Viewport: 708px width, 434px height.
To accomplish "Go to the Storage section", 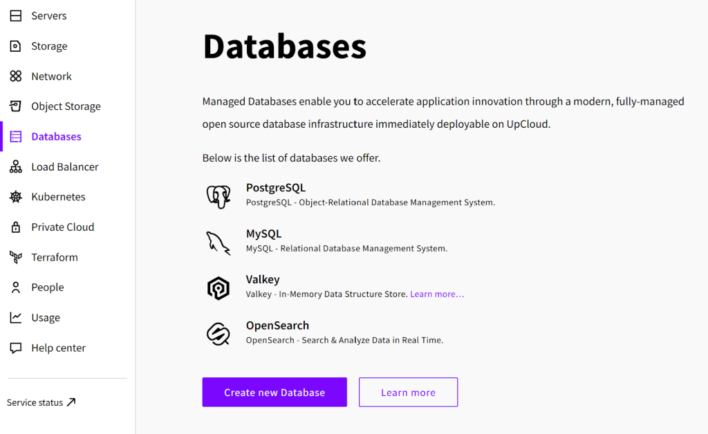I will (x=49, y=46).
